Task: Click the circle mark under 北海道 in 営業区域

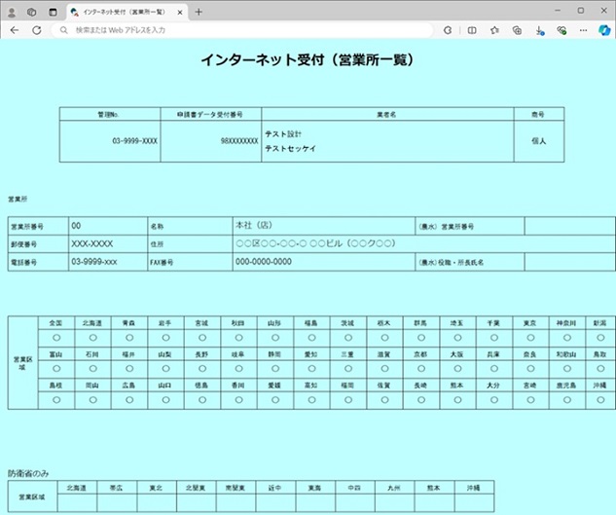Action: click(x=93, y=337)
